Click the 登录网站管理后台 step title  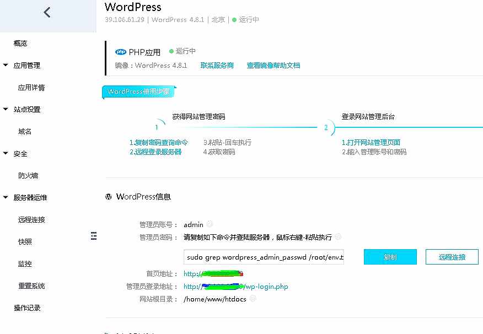coord(368,117)
